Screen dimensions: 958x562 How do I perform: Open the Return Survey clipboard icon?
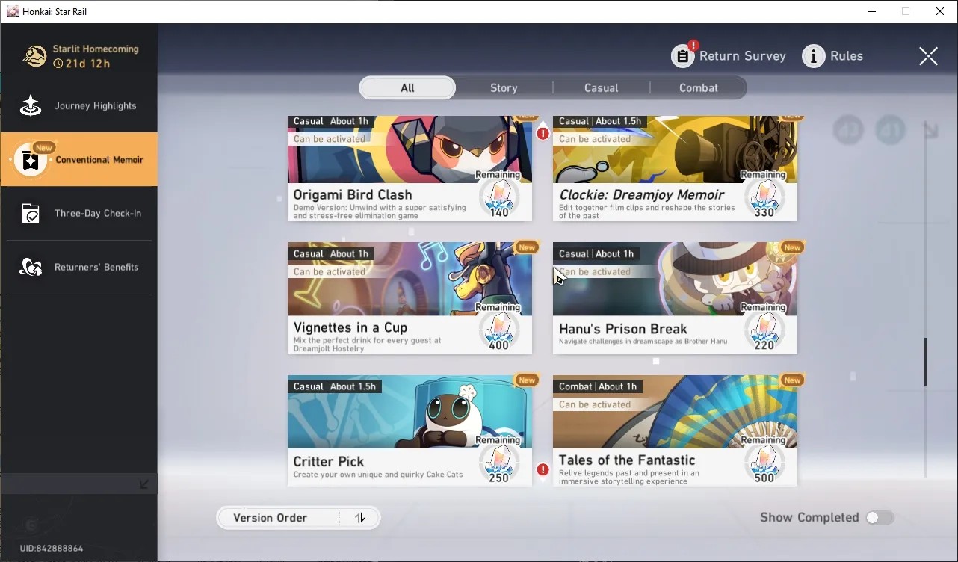pyautogui.click(x=683, y=56)
